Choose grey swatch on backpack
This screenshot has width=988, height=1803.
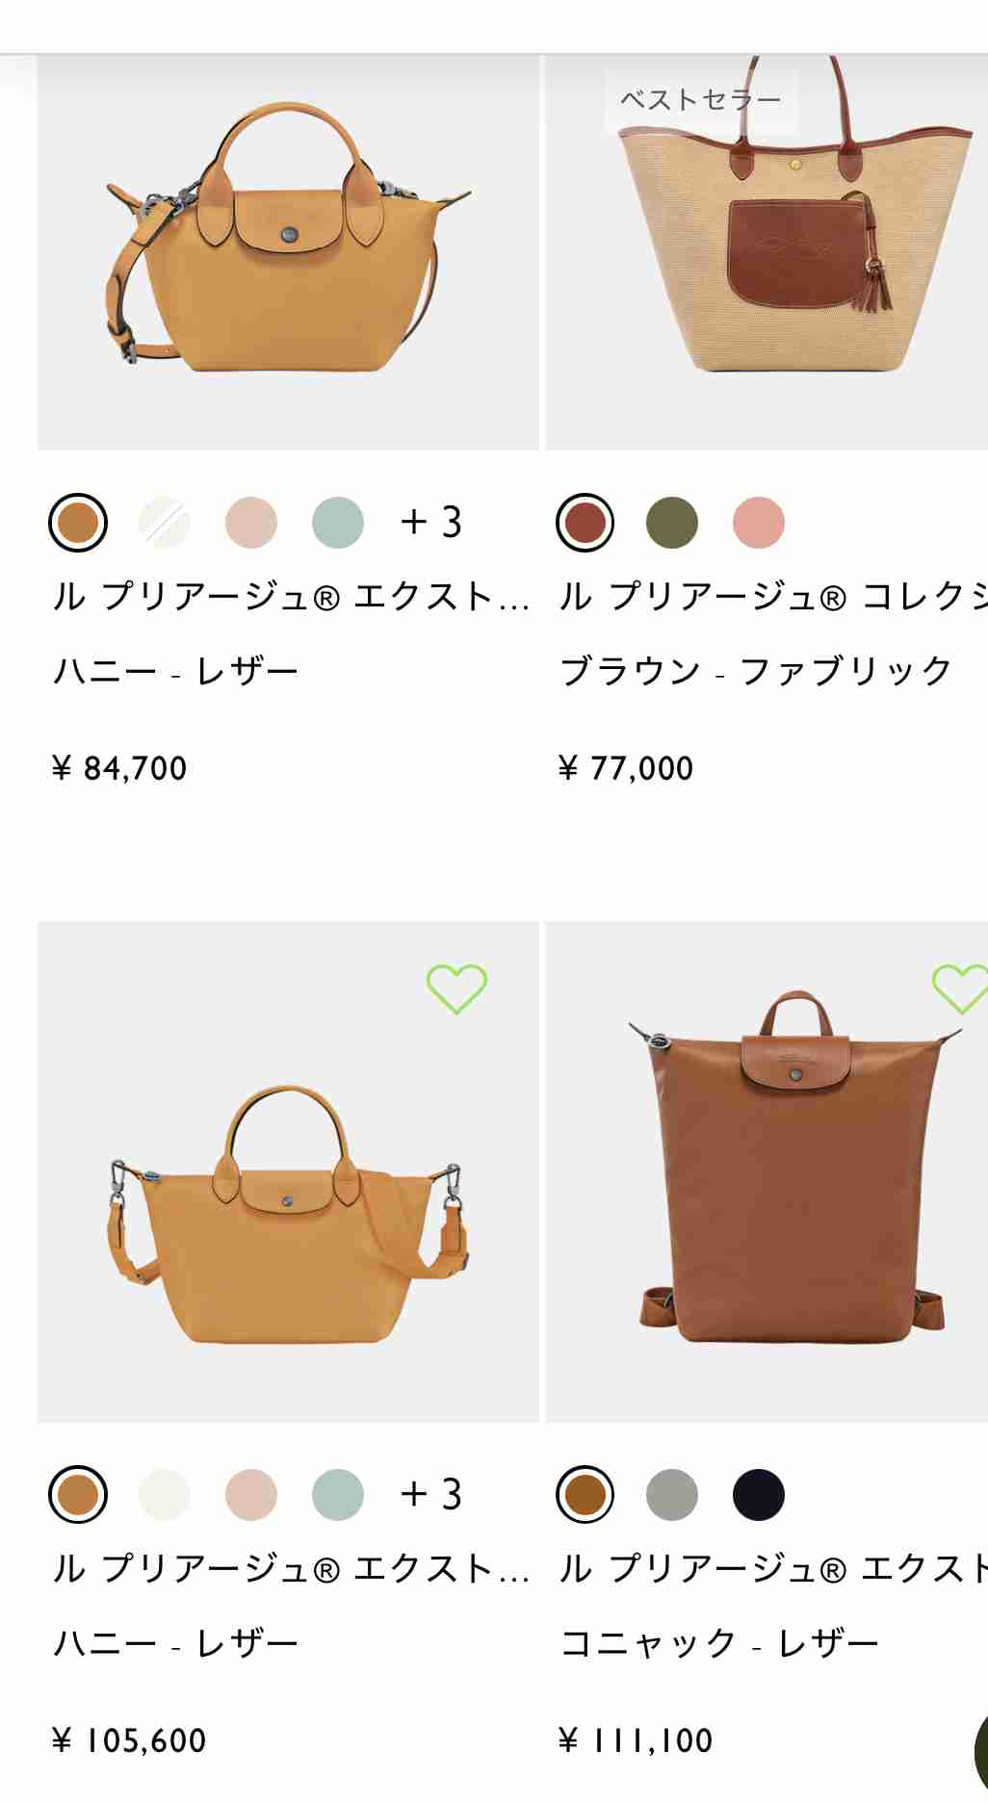coord(672,1494)
